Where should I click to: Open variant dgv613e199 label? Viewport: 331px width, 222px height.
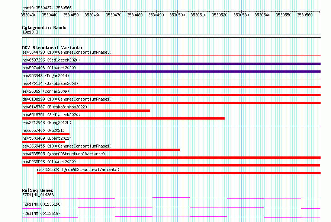click(67, 99)
